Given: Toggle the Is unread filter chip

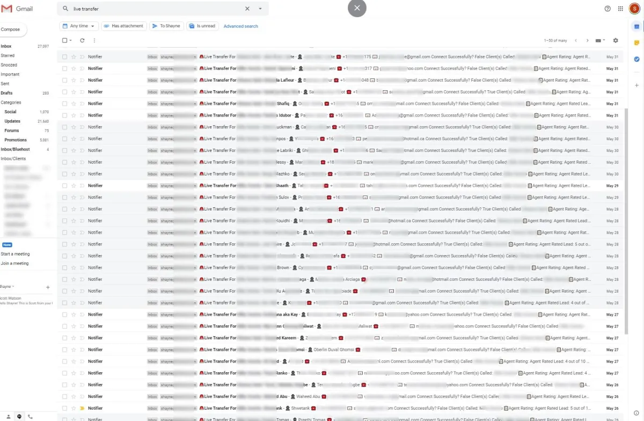Looking at the screenshot, I should pos(202,26).
